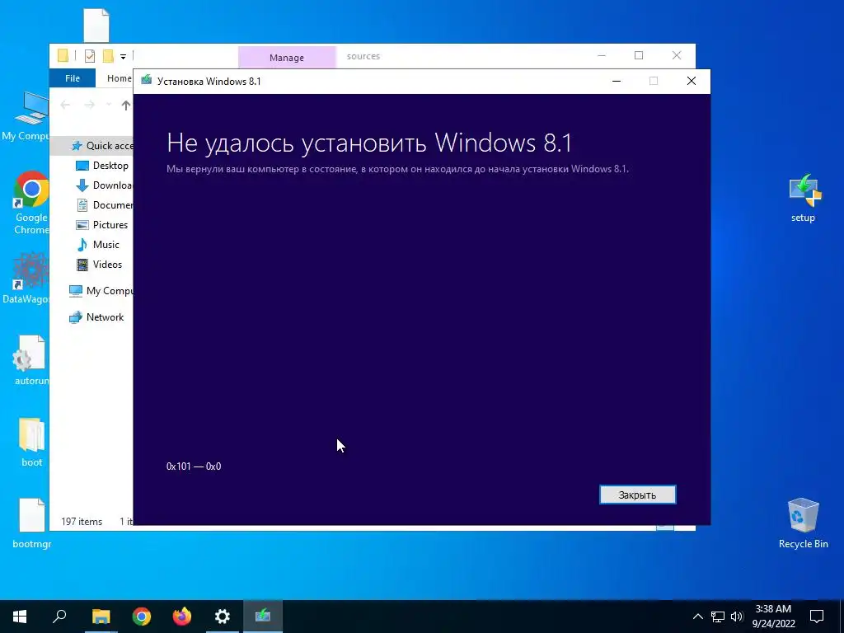Click the Network icon in the Explorer sidebar
The height and width of the screenshot is (633, 844).
point(76,317)
